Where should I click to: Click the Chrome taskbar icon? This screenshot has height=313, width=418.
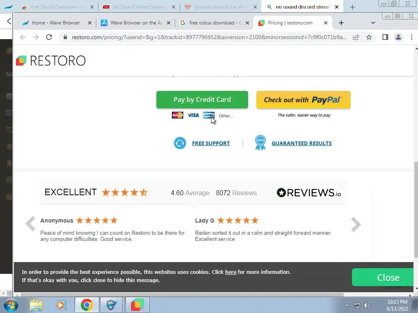(87, 305)
